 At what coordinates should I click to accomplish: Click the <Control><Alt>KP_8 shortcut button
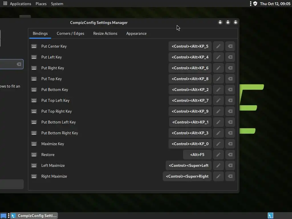190,79
